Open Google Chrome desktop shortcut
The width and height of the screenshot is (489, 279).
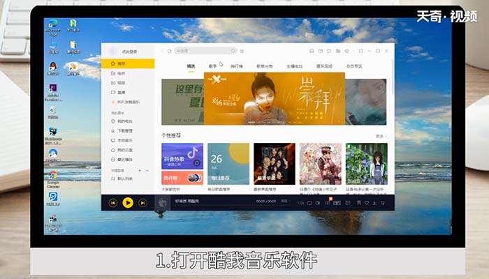53,179
